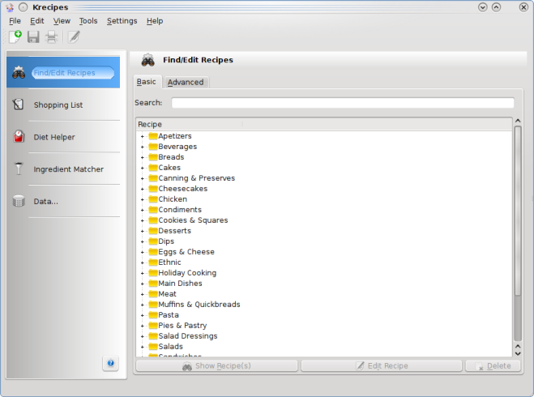Open the Shopping List icon in sidebar
534x397 pixels.
point(18,105)
